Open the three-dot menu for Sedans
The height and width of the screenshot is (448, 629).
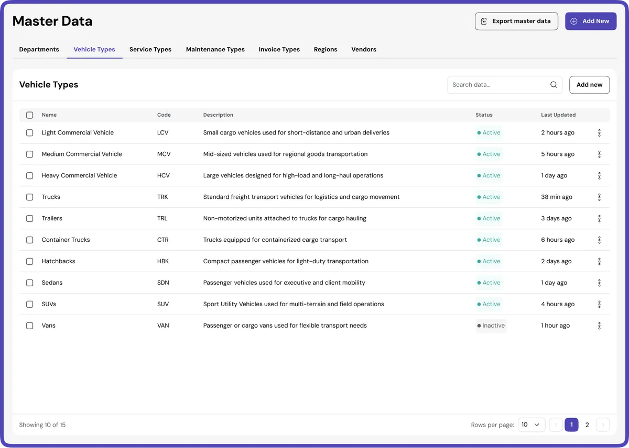599,283
